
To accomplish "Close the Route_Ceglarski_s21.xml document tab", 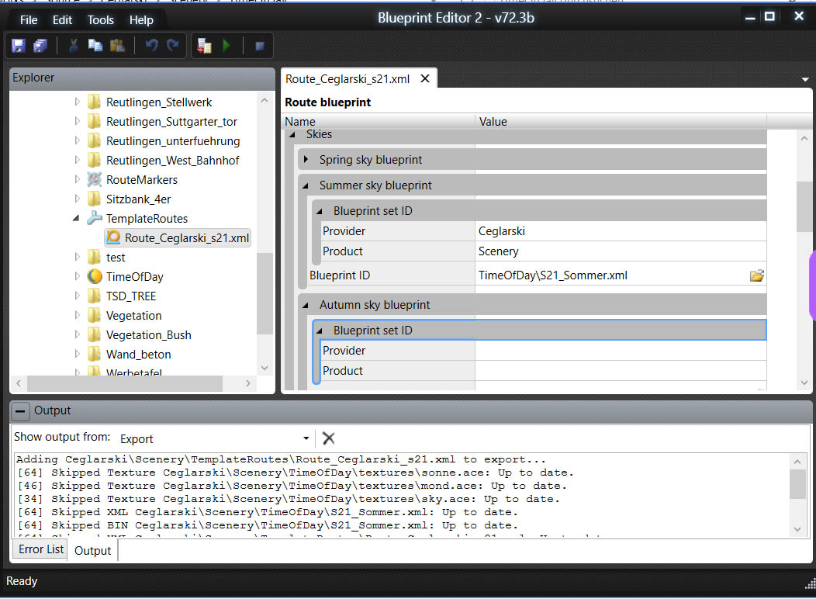I will click(x=425, y=78).
